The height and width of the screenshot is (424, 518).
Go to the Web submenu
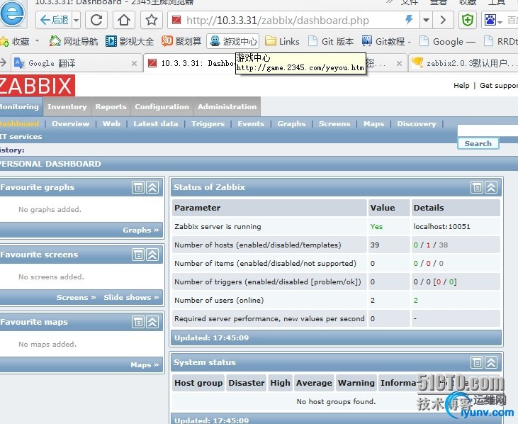coord(111,124)
